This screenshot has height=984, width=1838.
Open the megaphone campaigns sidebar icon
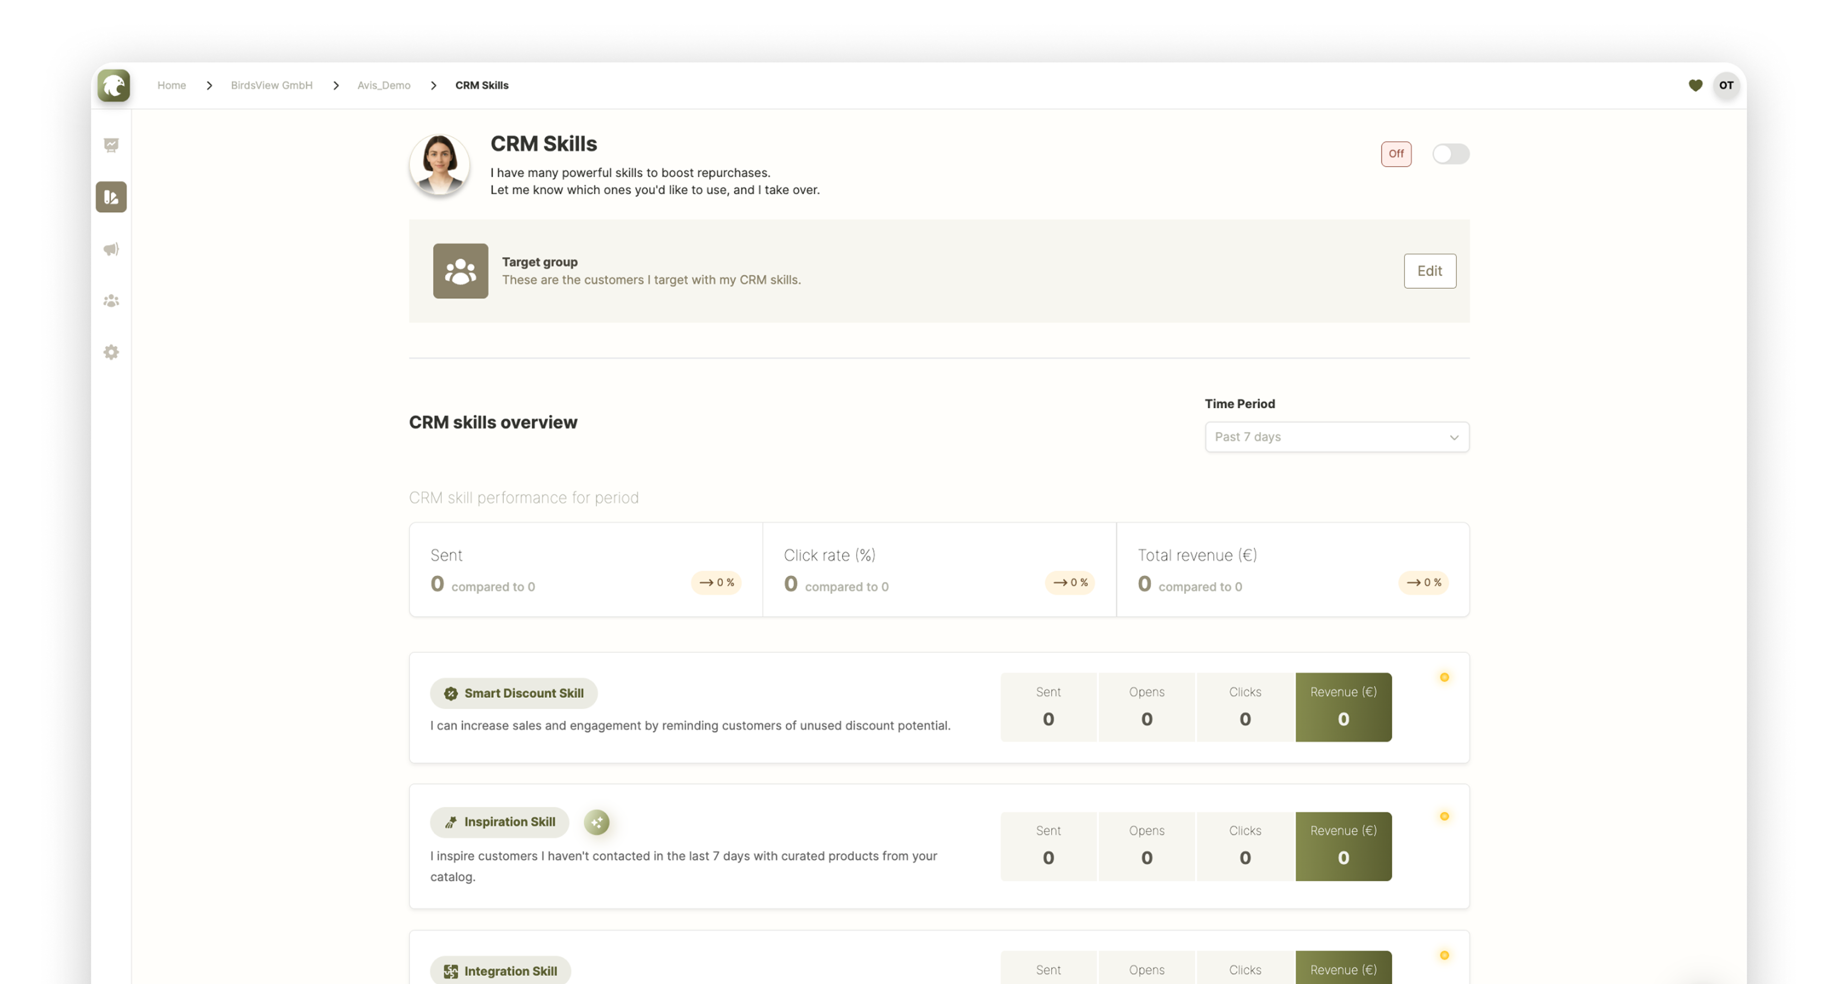click(x=112, y=249)
